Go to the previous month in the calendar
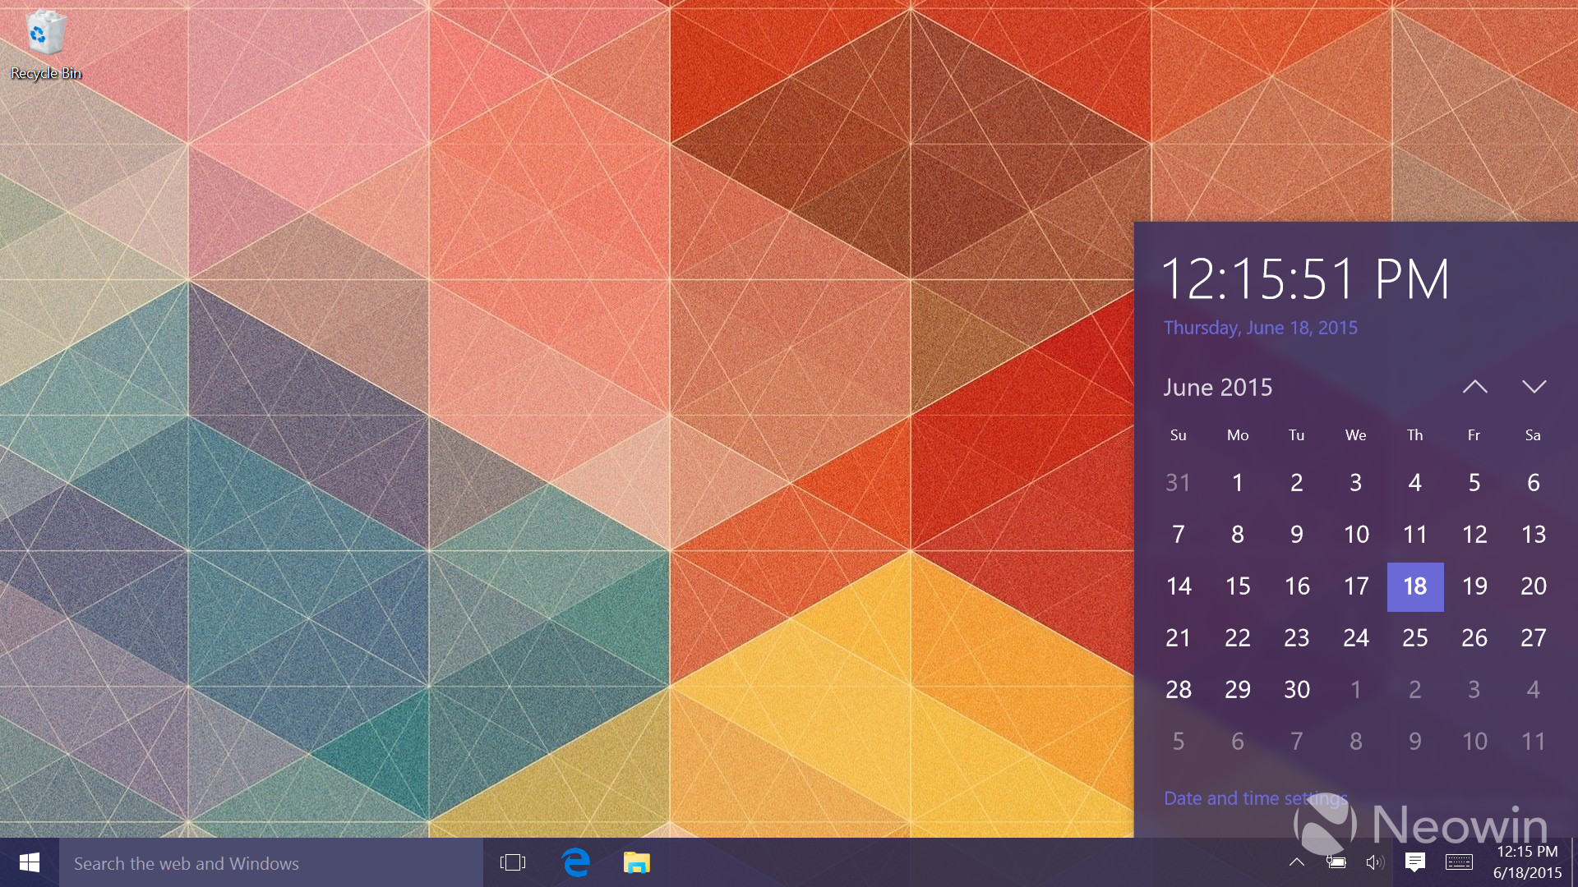This screenshot has width=1578, height=887. [x=1475, y=387]
